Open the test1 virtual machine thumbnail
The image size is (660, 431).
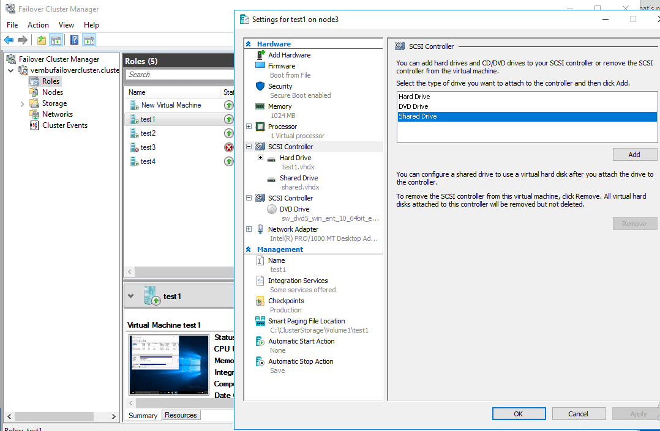(x=169, y=364)
